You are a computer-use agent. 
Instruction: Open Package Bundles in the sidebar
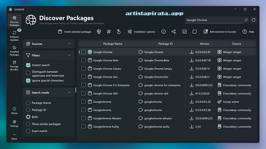[x=15, y=65]
